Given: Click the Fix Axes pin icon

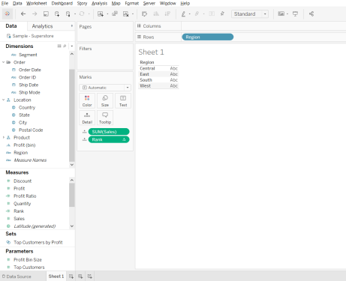Looking at the screenshot, I should click(x=222, y=13).
